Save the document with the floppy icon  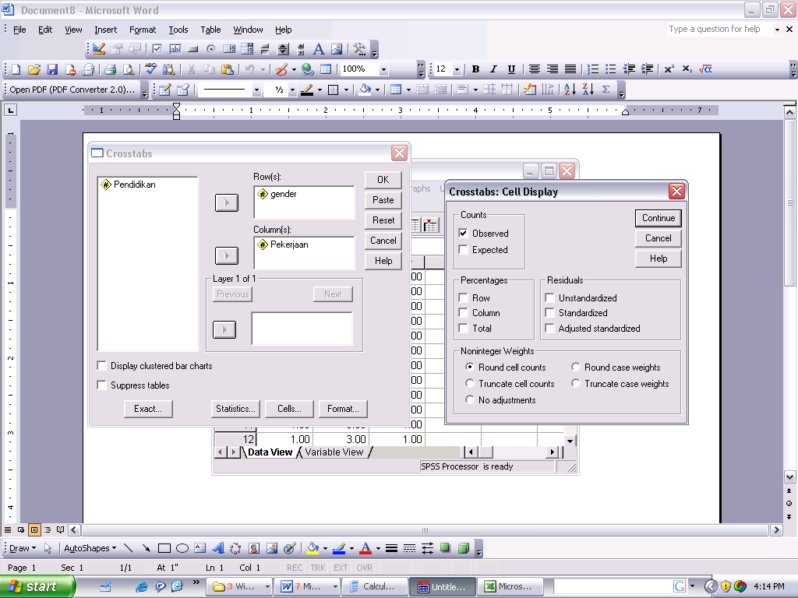coord(52,69)
